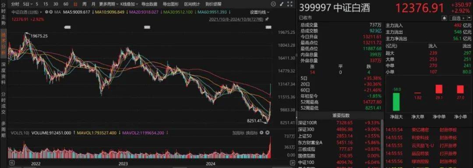Screen dimensions: 473x168
Task: Select the 60-minute period
Action: tap(66, 4)
